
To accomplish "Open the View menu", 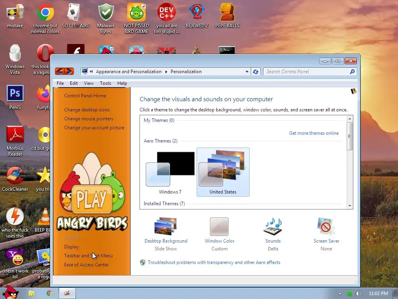I will click(89, 83).
